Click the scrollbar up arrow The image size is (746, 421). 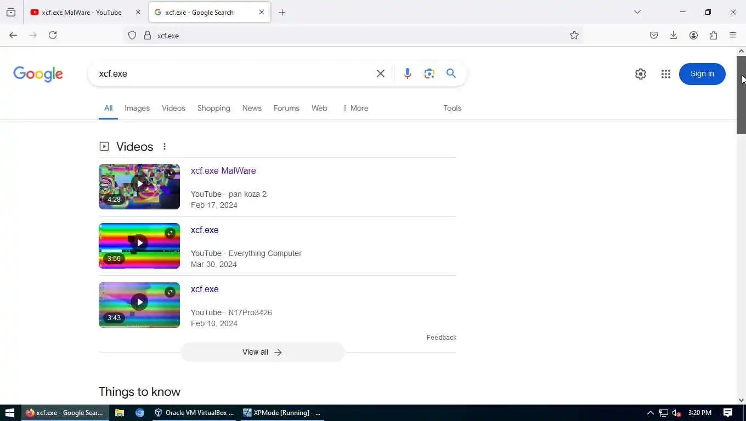pyautogui.click(x=741, y=51)
